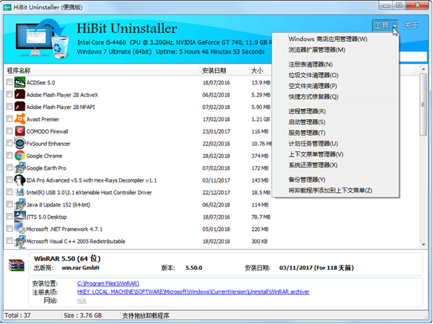Check the Google Earth Pro checkbox

click(x=9, y=167)
